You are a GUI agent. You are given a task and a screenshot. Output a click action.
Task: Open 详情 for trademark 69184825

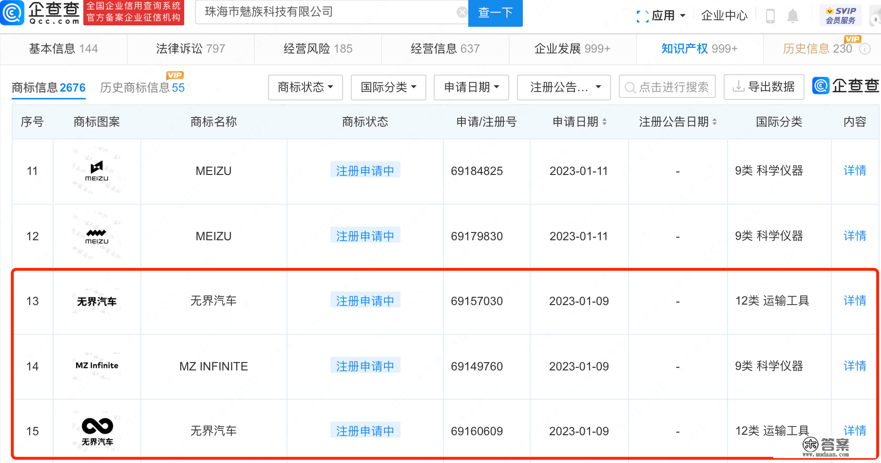[855, 171]
